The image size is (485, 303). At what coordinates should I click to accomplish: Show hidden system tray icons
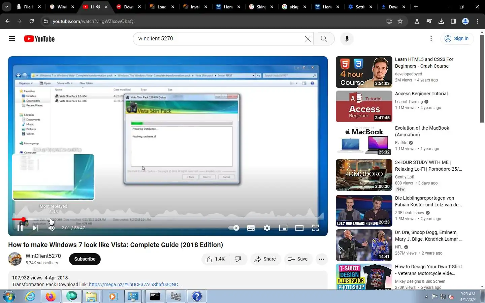(x=426, y=297)
